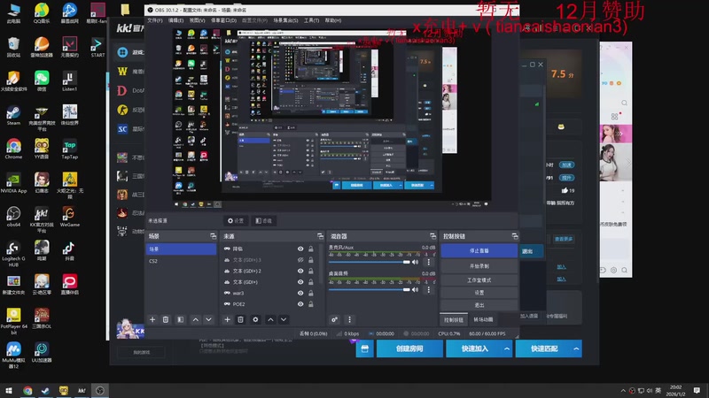
Task: Open the 编辑(E) menu in OBS
Action: click(175, 20)
